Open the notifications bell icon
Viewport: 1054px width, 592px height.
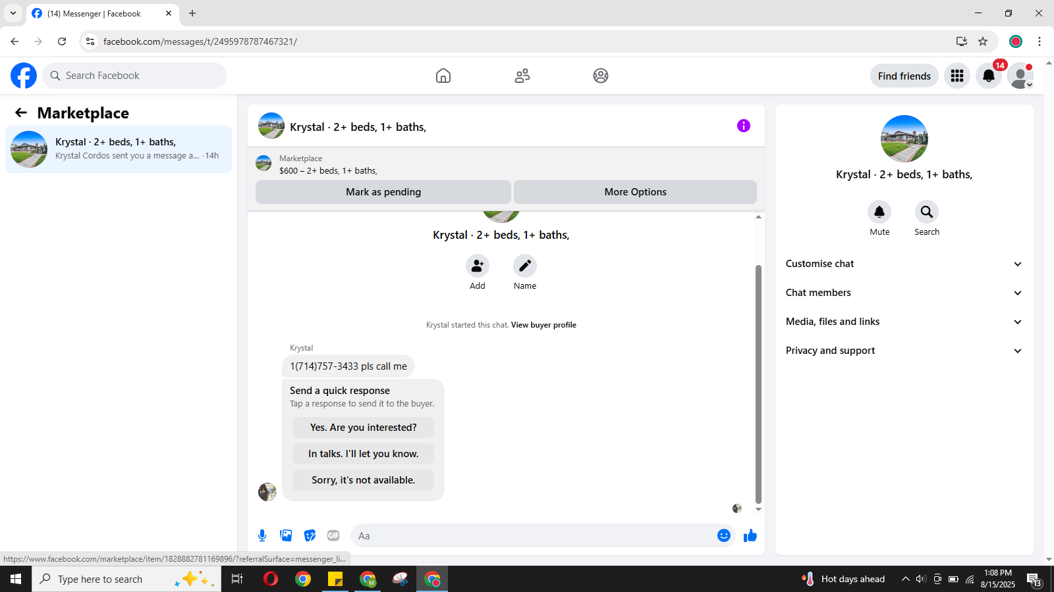[989, 76]
